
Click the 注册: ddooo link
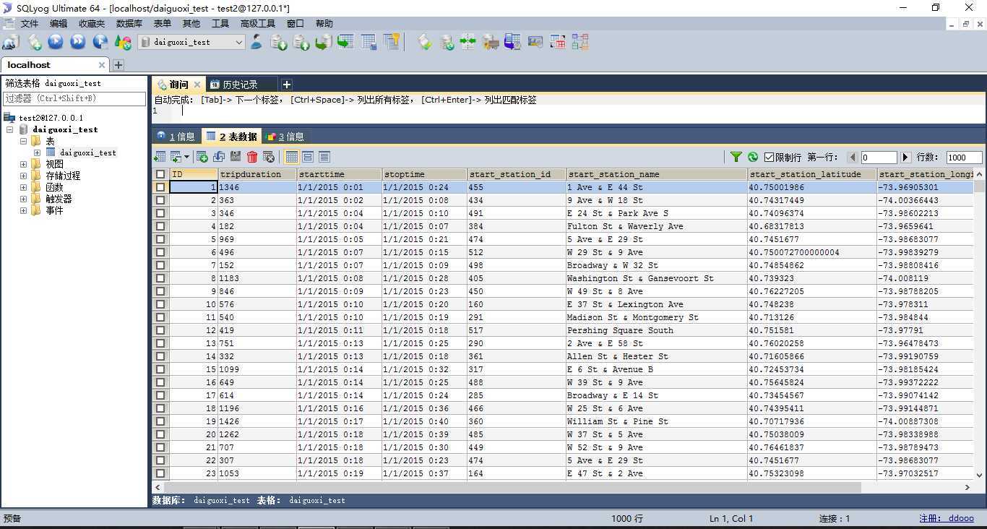coord(946,518)
